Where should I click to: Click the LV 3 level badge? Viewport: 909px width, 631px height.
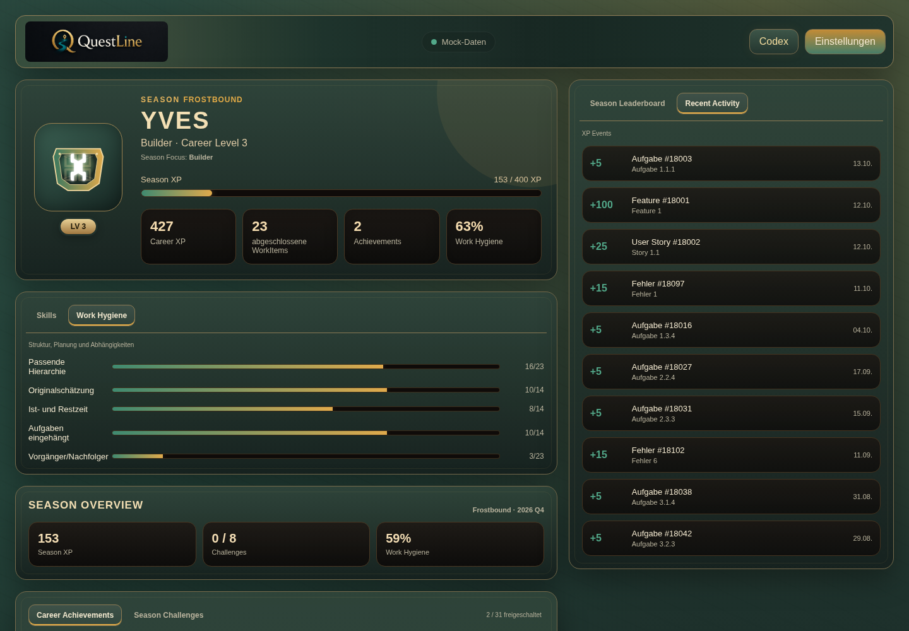click(78, 227)
